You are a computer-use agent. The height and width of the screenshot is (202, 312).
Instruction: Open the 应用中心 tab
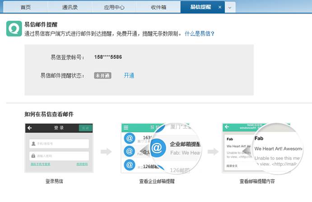(x=114, y=7)
